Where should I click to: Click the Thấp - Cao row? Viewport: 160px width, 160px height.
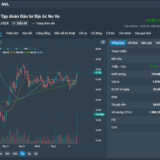[135, 66]
